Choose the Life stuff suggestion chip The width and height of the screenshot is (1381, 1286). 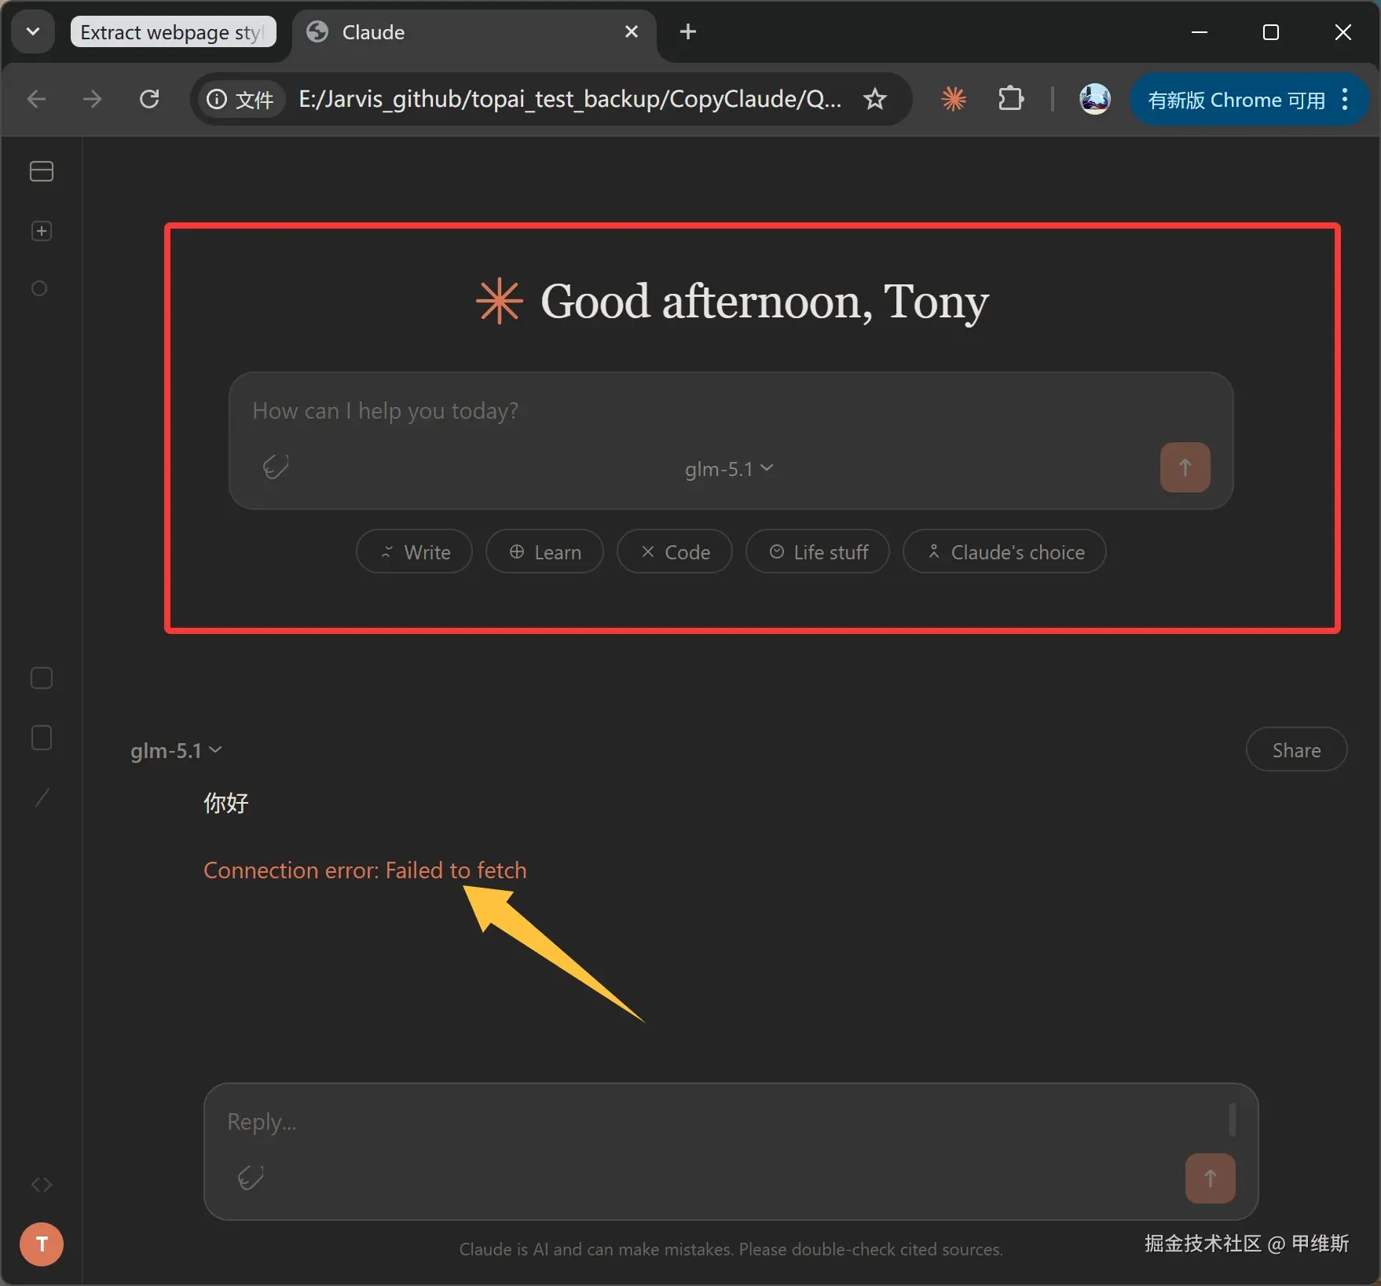coord(818,551)
